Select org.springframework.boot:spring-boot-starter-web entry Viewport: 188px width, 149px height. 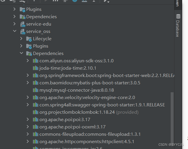click(x=107, y=76)
